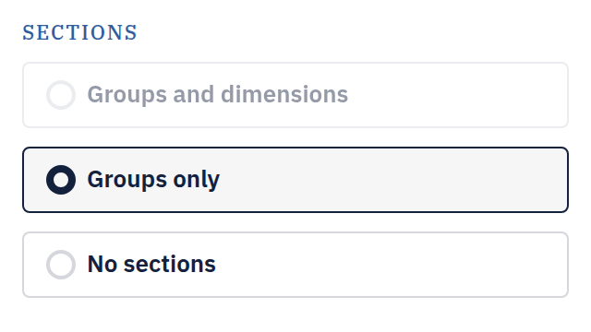Viewport: 591px width, 332px height.
Task: Select the No sections radio button
Action: click(61, 265)
